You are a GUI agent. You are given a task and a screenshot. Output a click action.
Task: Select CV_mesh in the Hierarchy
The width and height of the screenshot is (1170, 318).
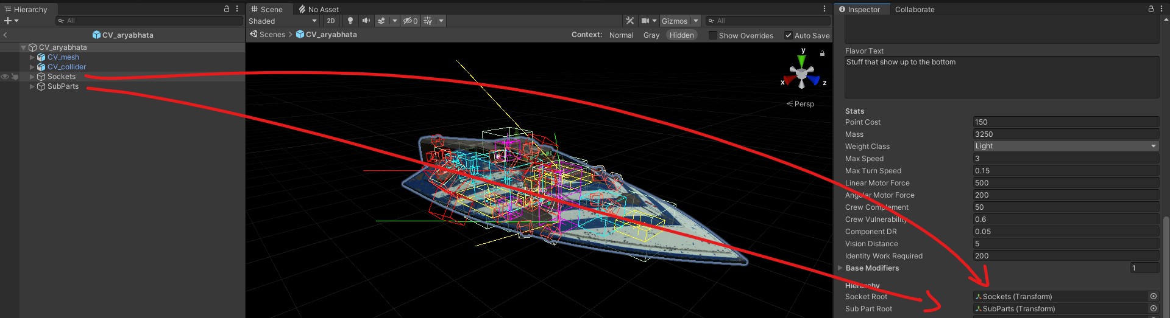(x=63, y=57)
